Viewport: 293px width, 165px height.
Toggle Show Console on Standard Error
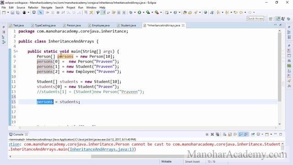tap(246, 134)
